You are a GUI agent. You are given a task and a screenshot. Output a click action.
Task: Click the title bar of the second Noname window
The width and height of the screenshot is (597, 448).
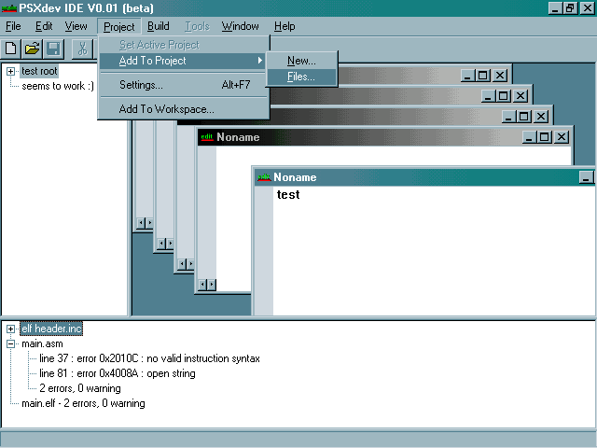[384, 137]
